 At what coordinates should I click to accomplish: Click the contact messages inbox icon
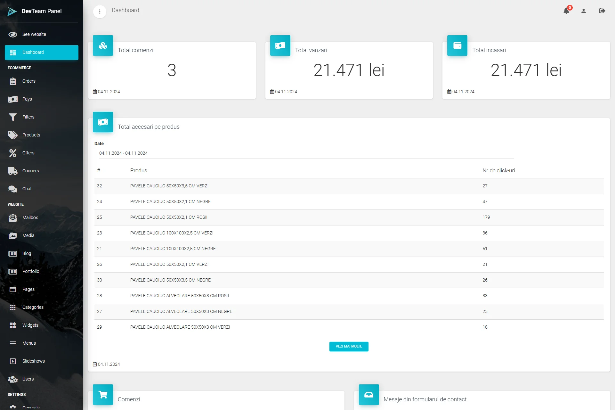369,395
